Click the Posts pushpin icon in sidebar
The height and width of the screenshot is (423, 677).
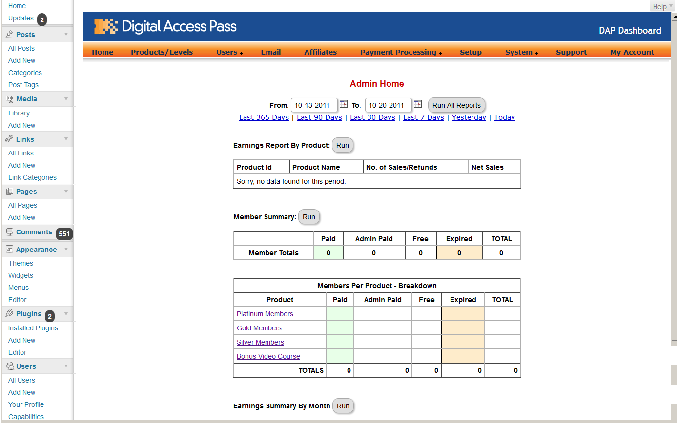click(x=9, y=34)
